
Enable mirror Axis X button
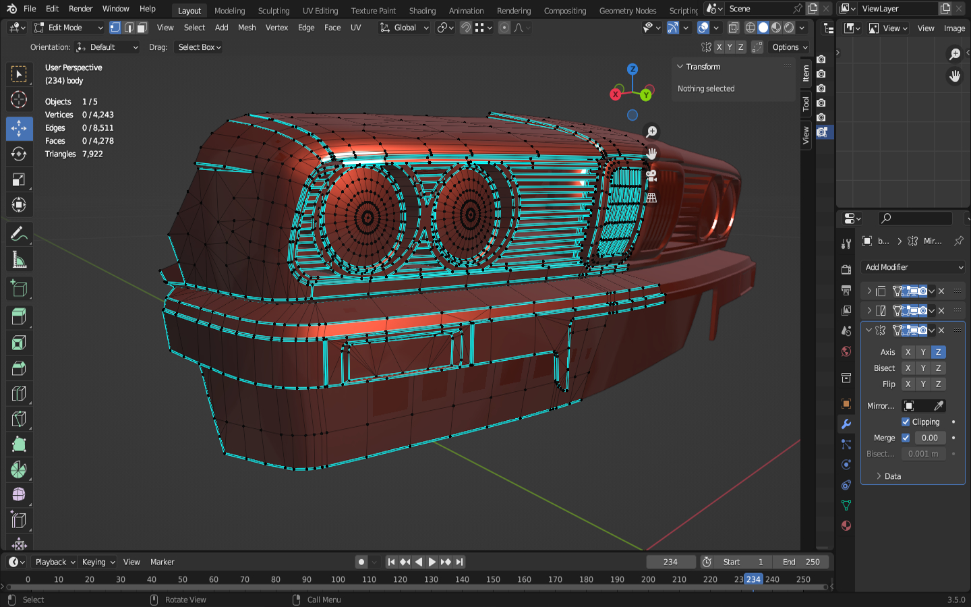tap(908, 352)
